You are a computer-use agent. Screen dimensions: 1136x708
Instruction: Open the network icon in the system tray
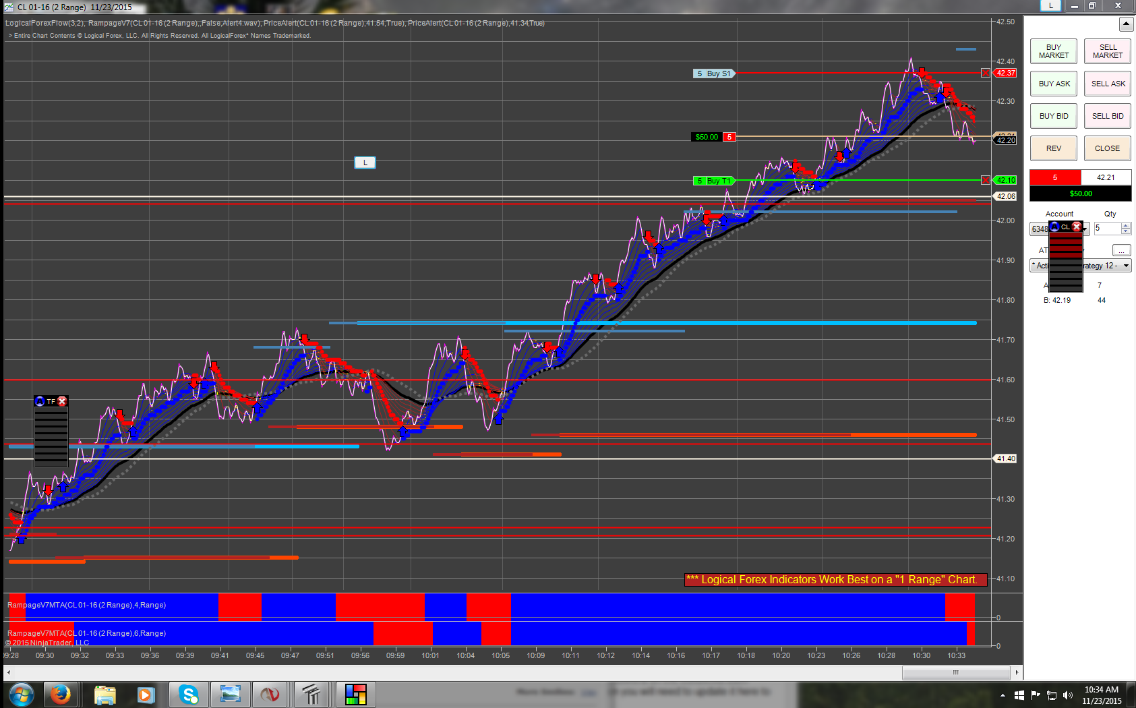coord(1051,695)
